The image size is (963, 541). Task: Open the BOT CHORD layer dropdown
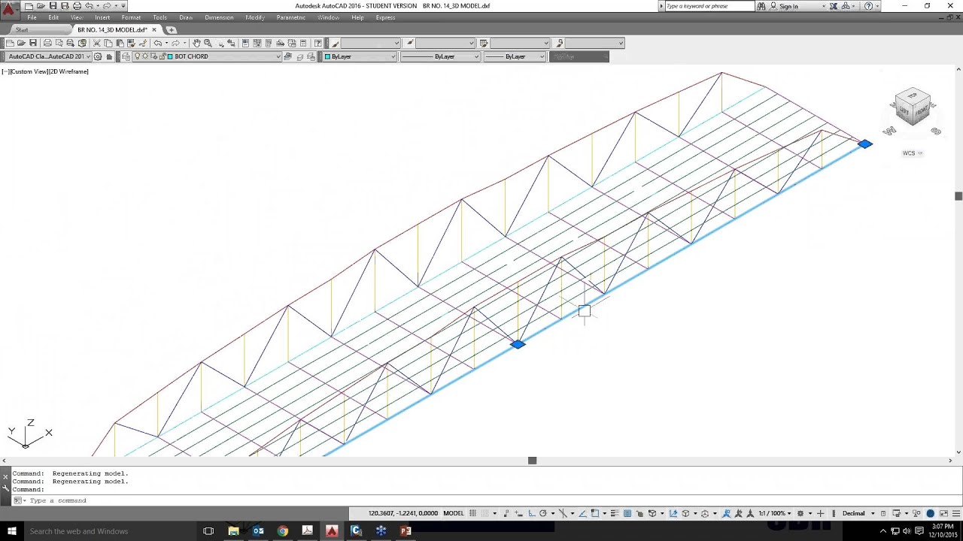pyautogui.click(x=278, y=56)
